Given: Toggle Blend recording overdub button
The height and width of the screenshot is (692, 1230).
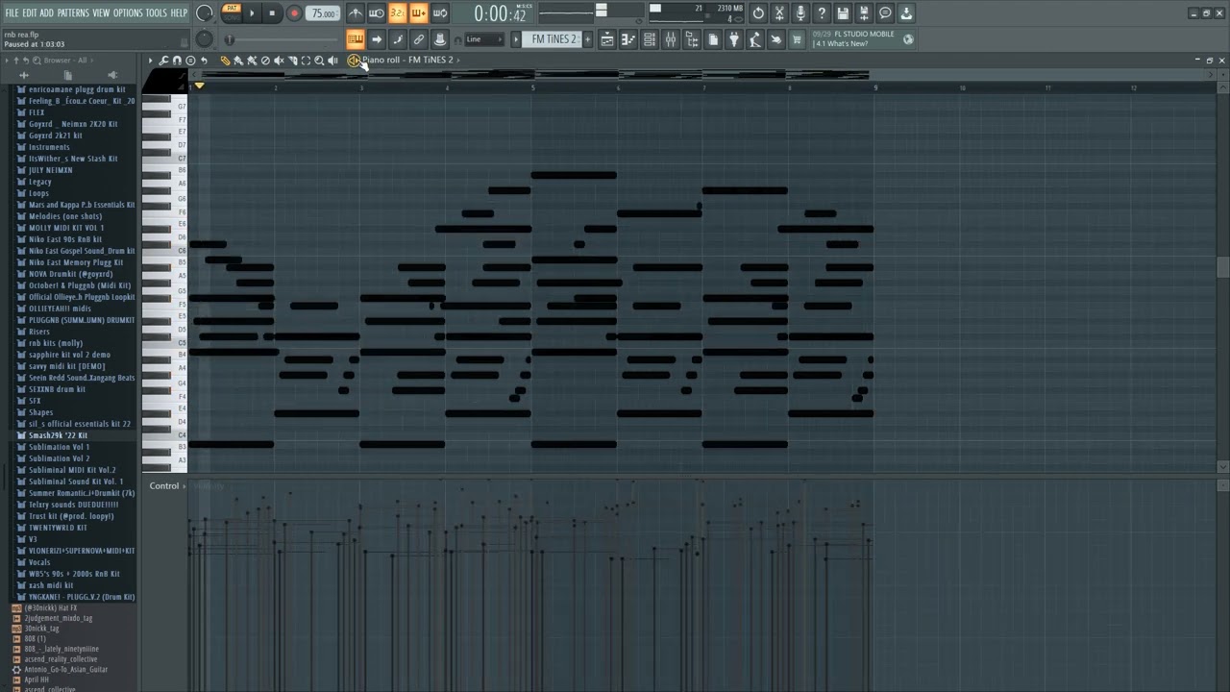Looking at the screenshot, I should point(418,13).
